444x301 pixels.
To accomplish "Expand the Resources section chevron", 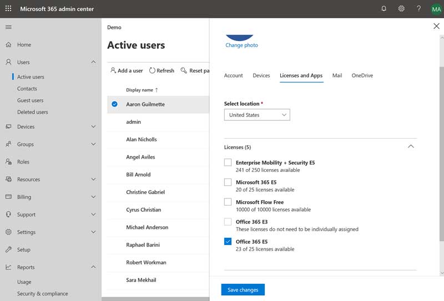I will (93, 179).
